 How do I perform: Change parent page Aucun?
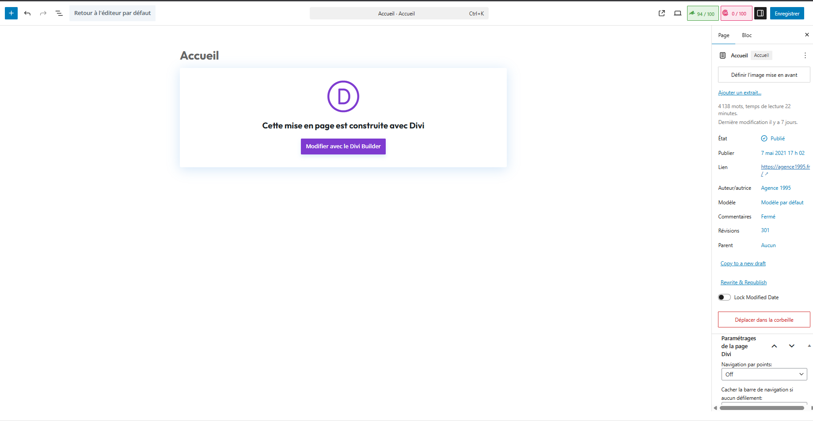[x=768, y=245]
